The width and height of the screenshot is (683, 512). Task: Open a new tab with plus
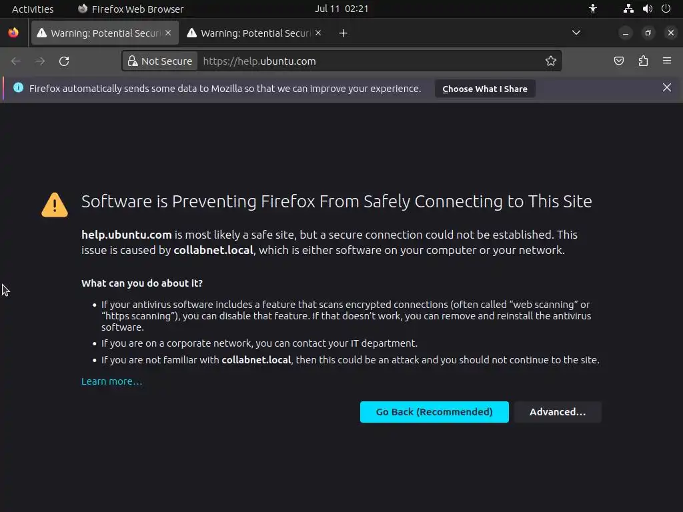click(344, 33)
